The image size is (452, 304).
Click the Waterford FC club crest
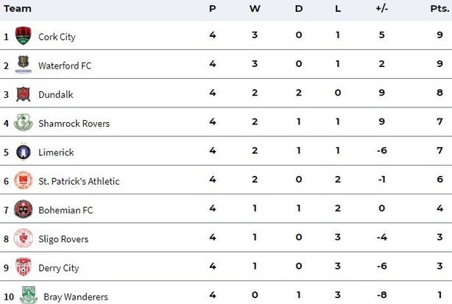[23, 65]
